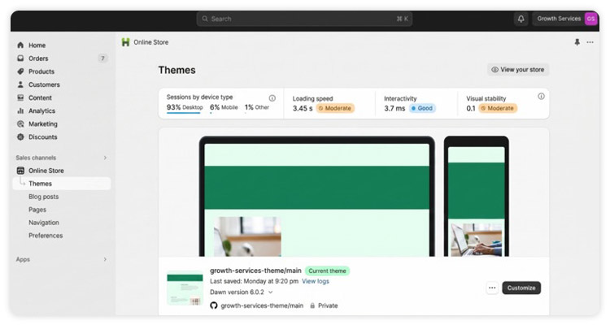Open Pages under Online Store
610x325 pixels.
point(37,210)
